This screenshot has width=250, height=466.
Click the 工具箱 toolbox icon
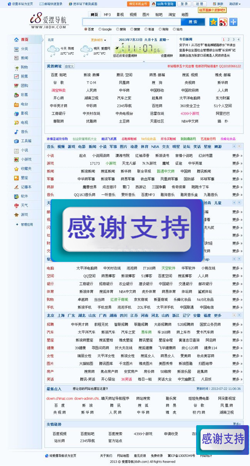click(x=16, y=141)
